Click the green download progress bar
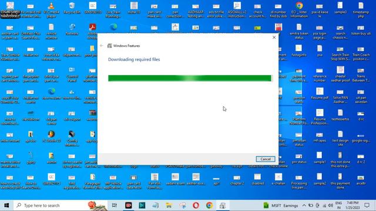Screen dimensions: 376x211 [x=190, y=78]
